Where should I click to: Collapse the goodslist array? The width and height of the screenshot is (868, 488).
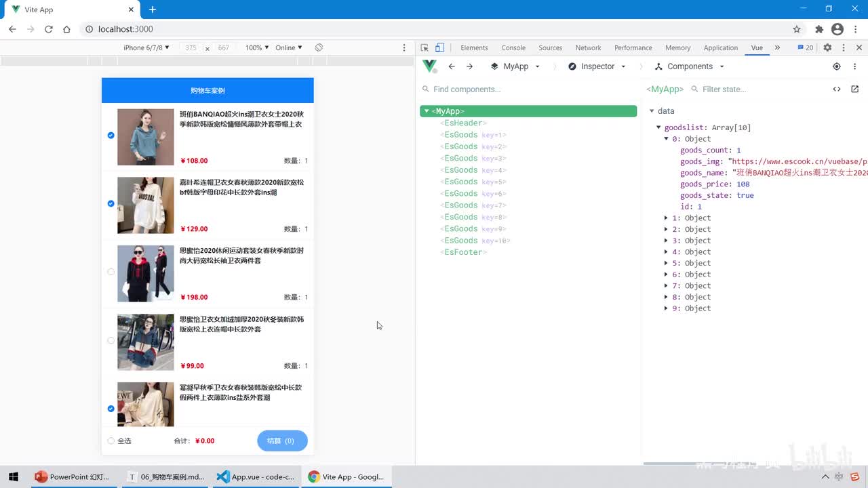coord(658,127)
